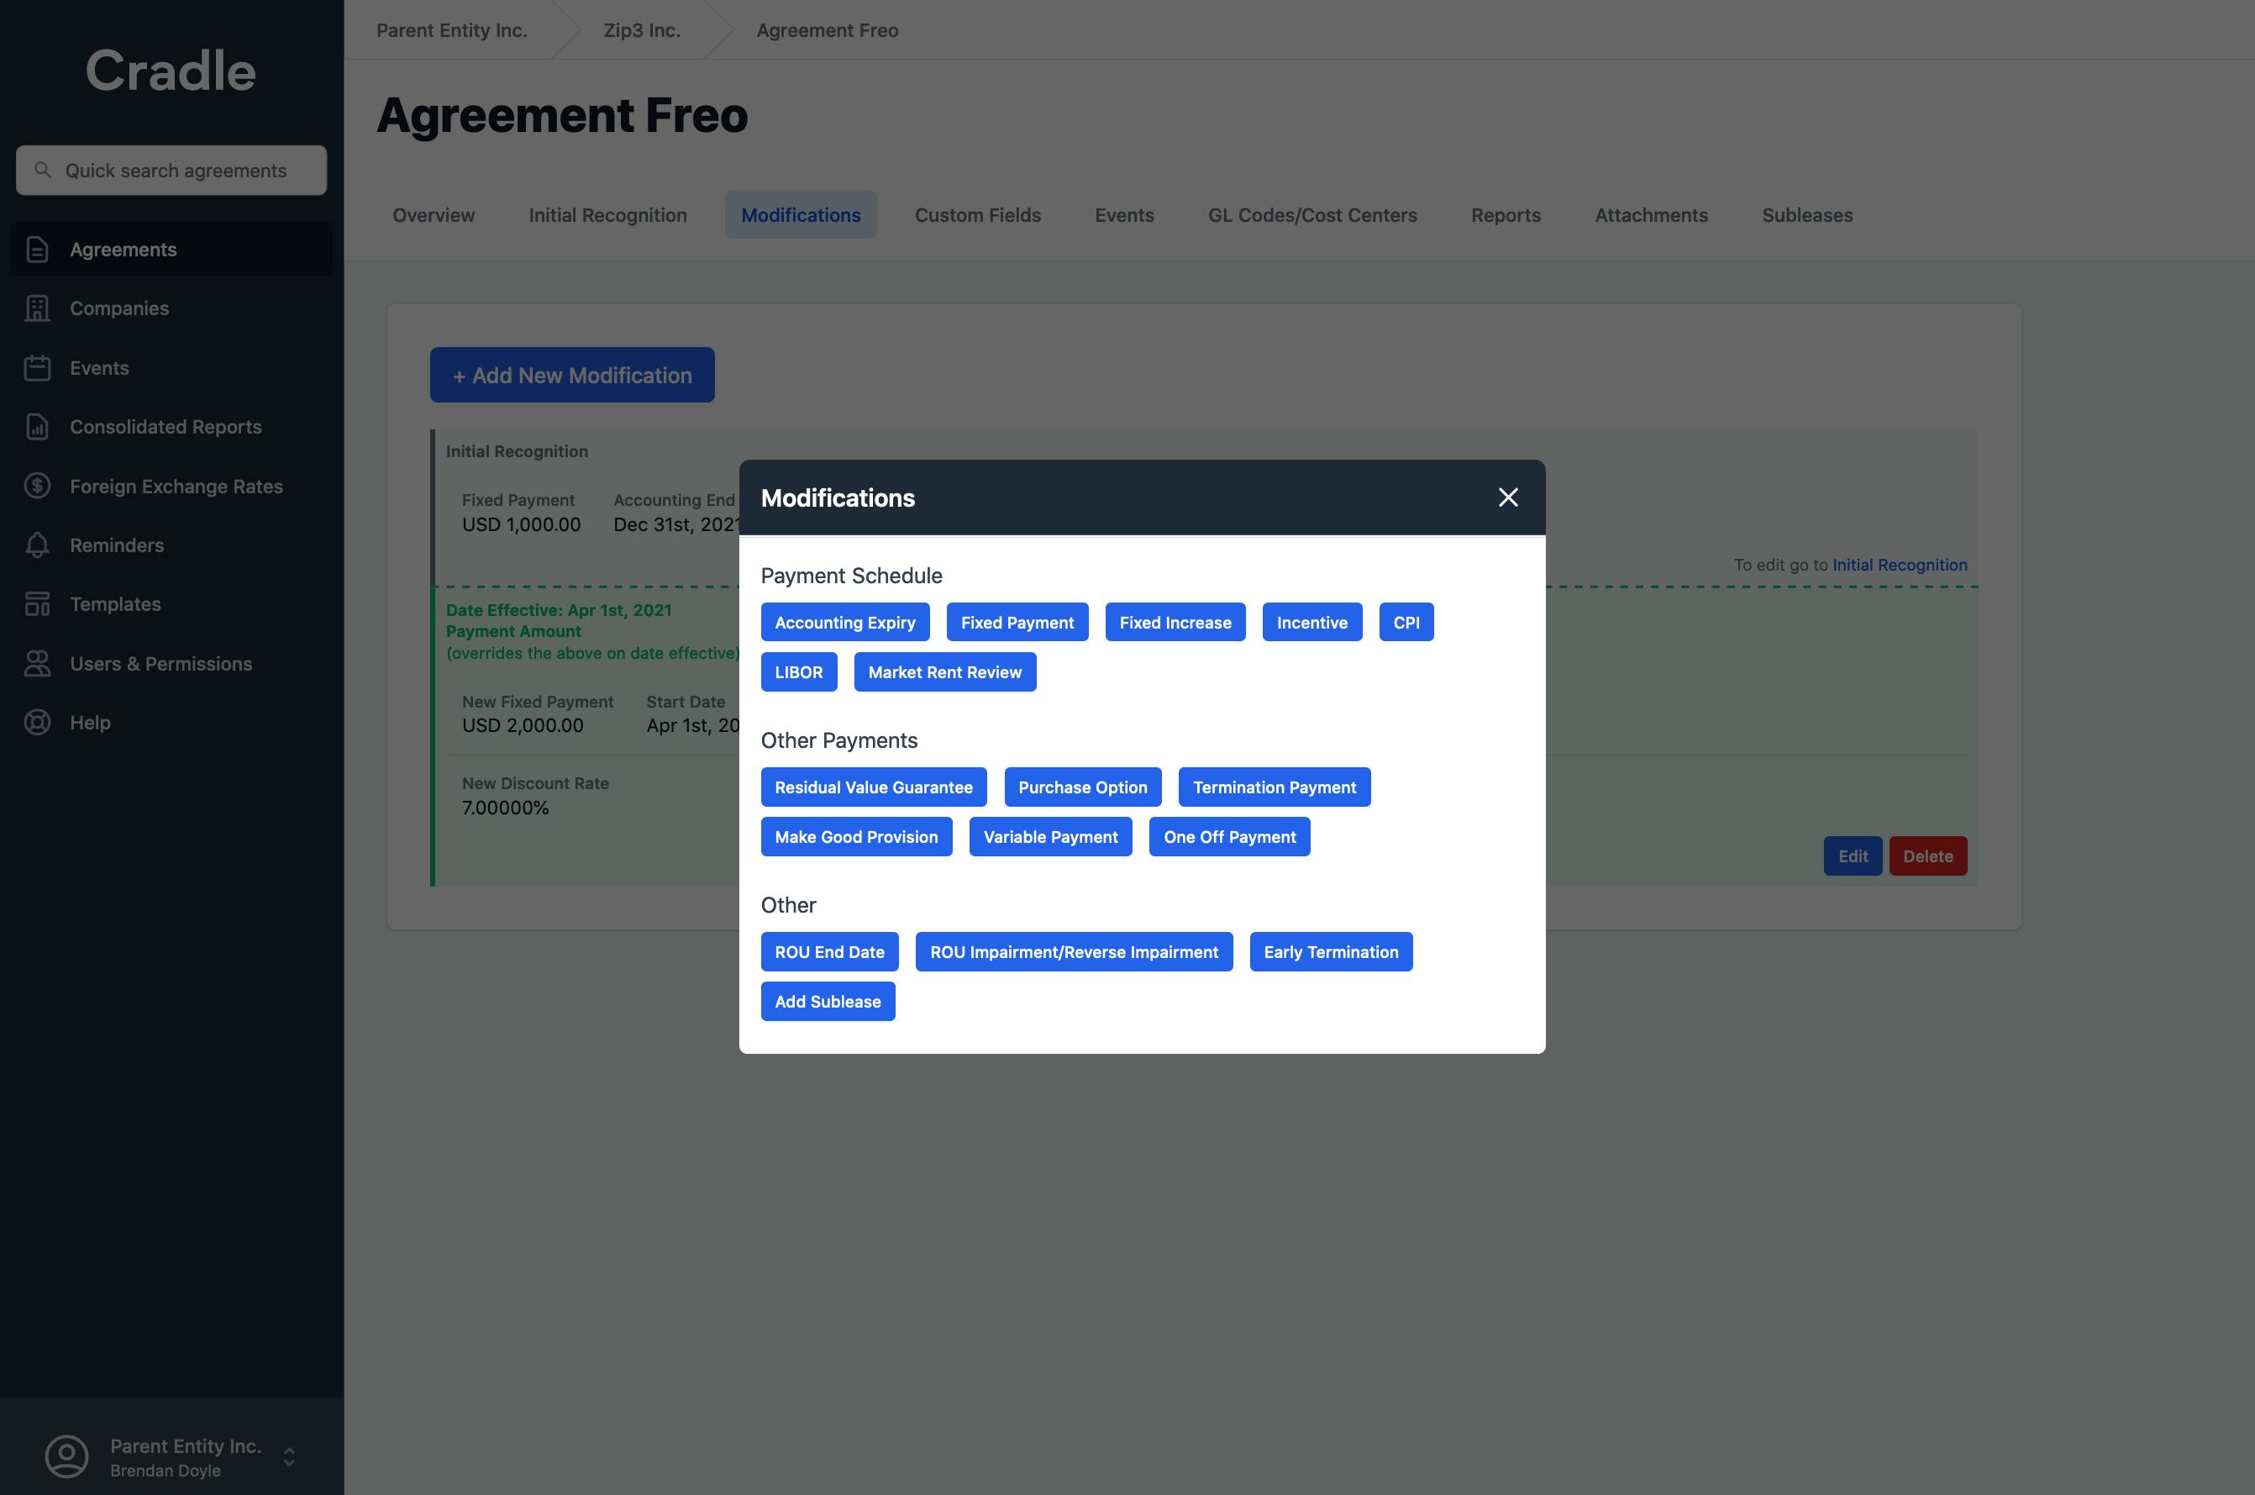Open Companies in the sidebar
The image size is (2255, 1495).
(x=171, y=309)
